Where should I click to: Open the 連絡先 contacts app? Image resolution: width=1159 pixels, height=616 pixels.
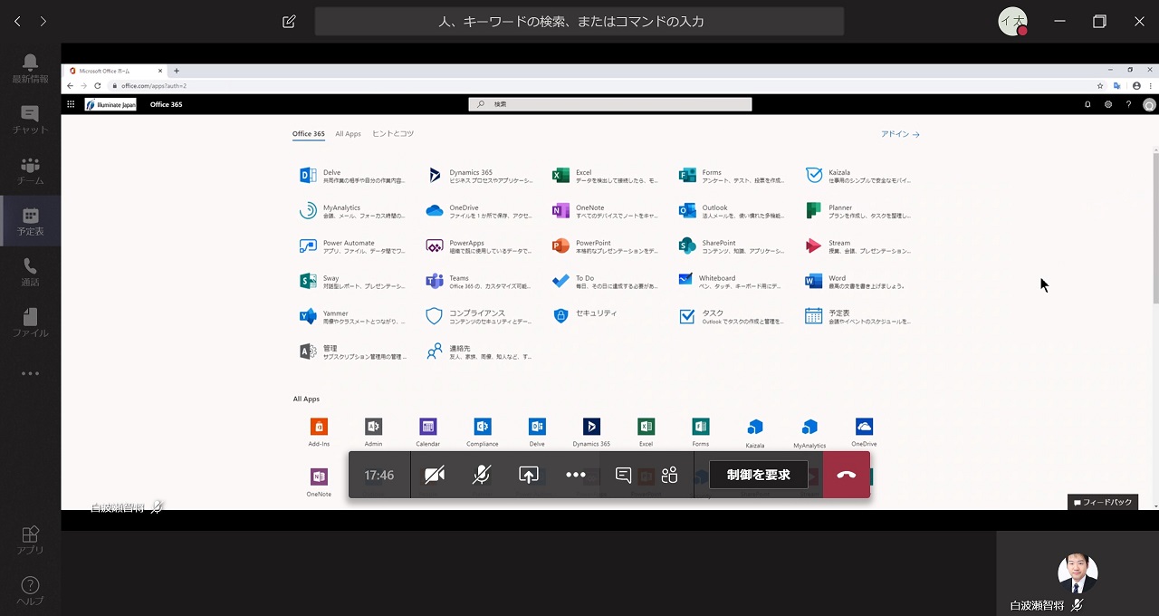478,352
